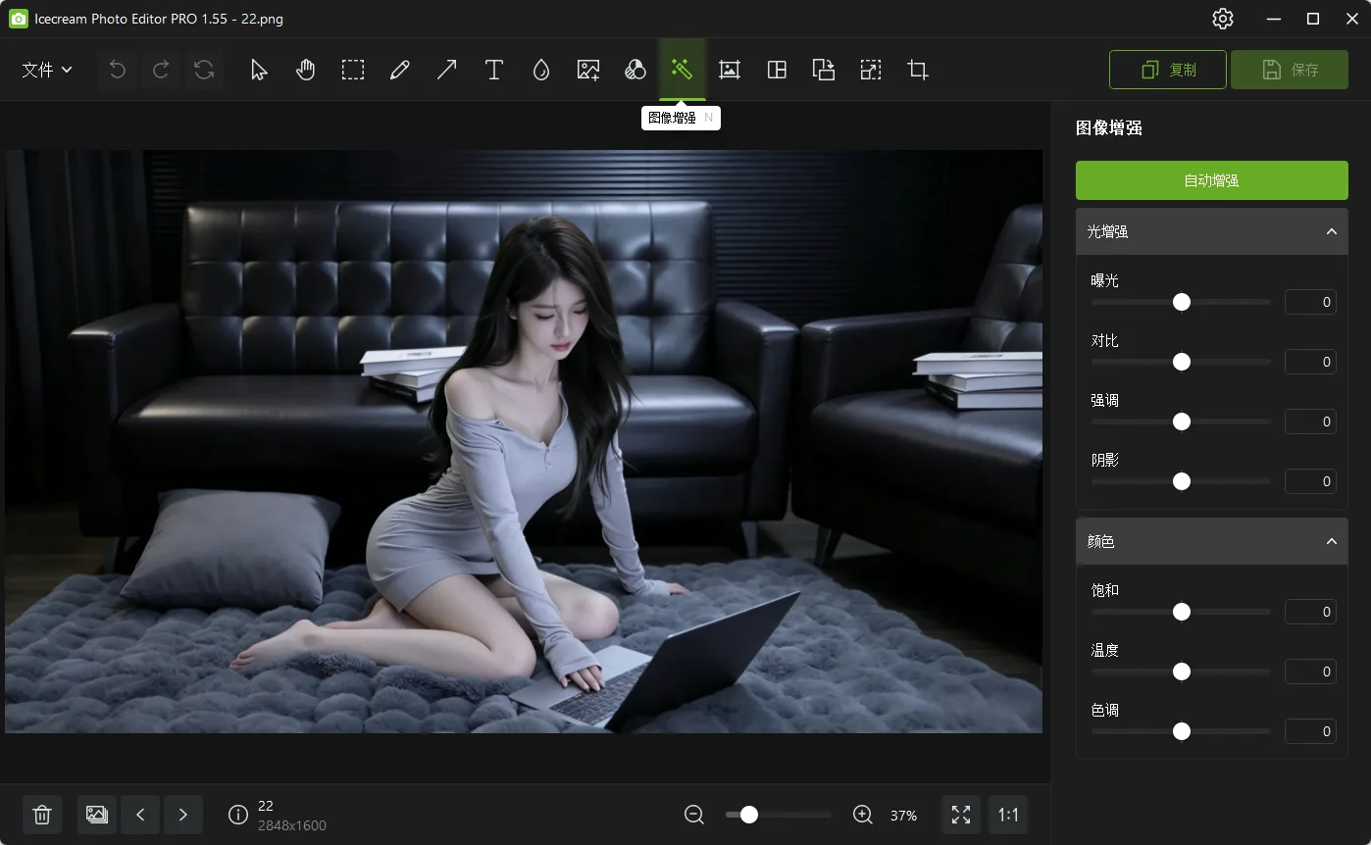Fit the image to the window

coord(961,815)
